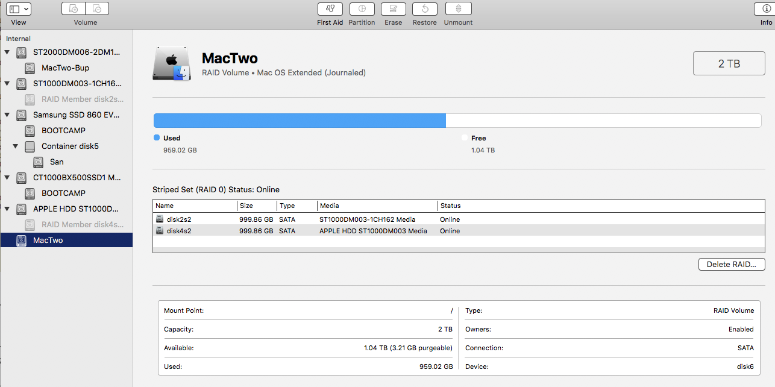Collapse the Samsung SSD 860 disk
The image size is (775, 387).
coord(7,115)
